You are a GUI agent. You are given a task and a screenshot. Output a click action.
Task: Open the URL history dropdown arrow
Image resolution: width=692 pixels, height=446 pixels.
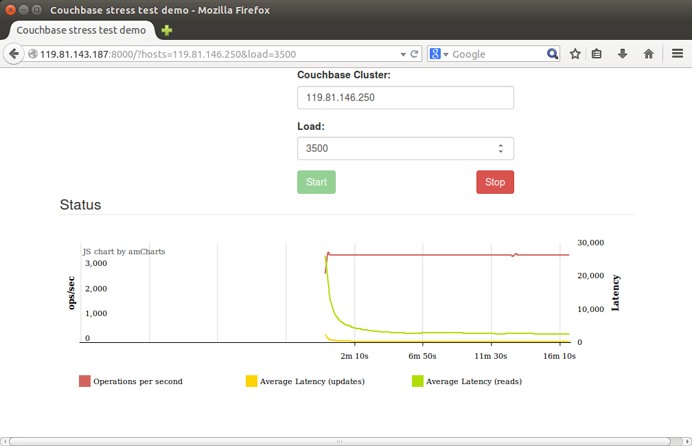click(x=403, y=54)
